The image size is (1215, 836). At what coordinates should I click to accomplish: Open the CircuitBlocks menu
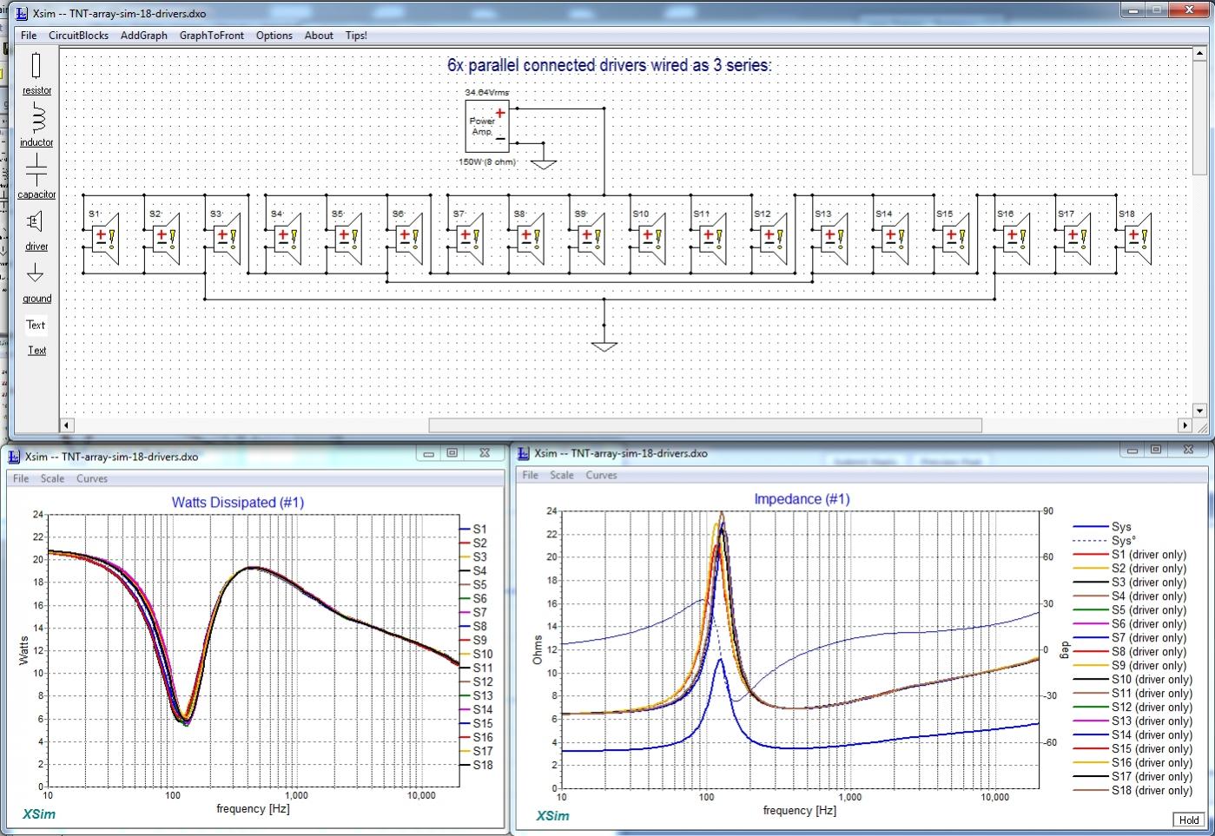pyautogui.click(x=79, y=36)
